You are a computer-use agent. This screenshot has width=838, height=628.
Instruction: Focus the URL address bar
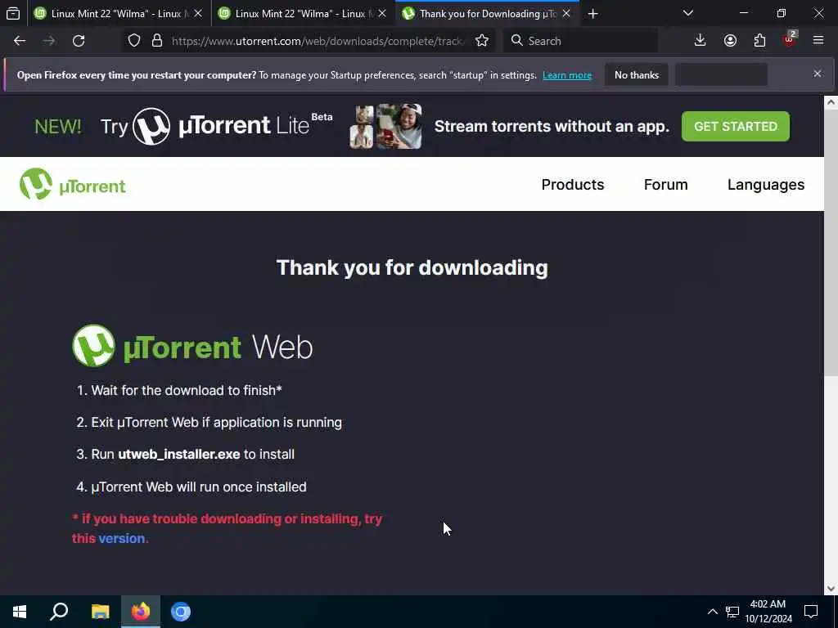pyautogui.click(x=318, y=41)
